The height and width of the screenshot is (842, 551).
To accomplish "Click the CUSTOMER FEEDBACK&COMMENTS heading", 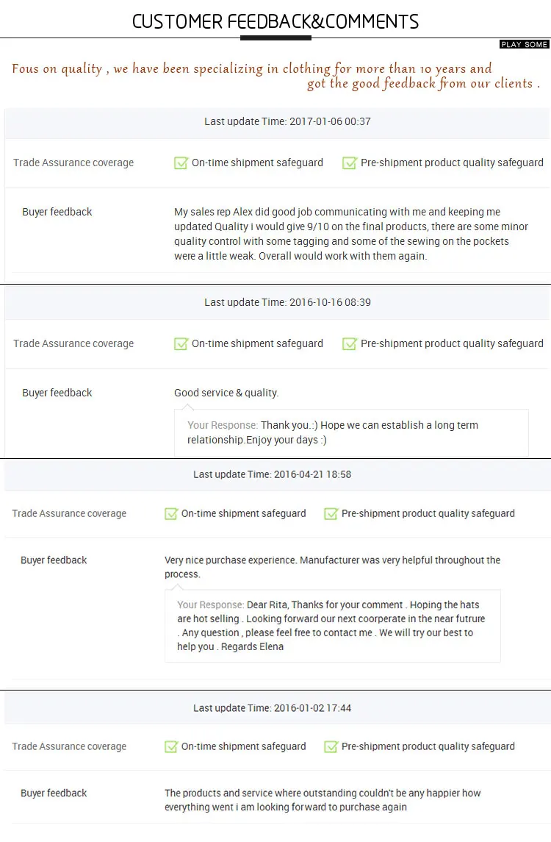I will [x=275, y=21].
